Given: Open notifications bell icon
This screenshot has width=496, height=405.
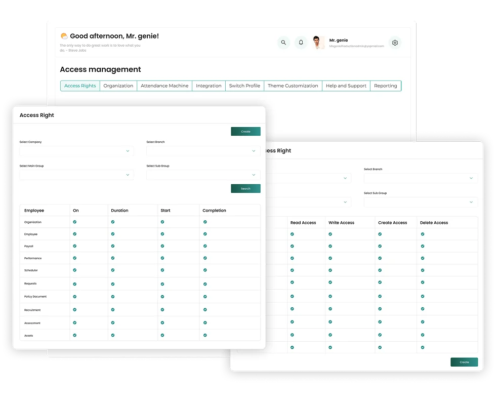Looking at the screenshot, I should point(301,43).
